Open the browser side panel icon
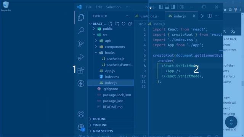Viewport: 244px width, 137px height. coord(230,10)
